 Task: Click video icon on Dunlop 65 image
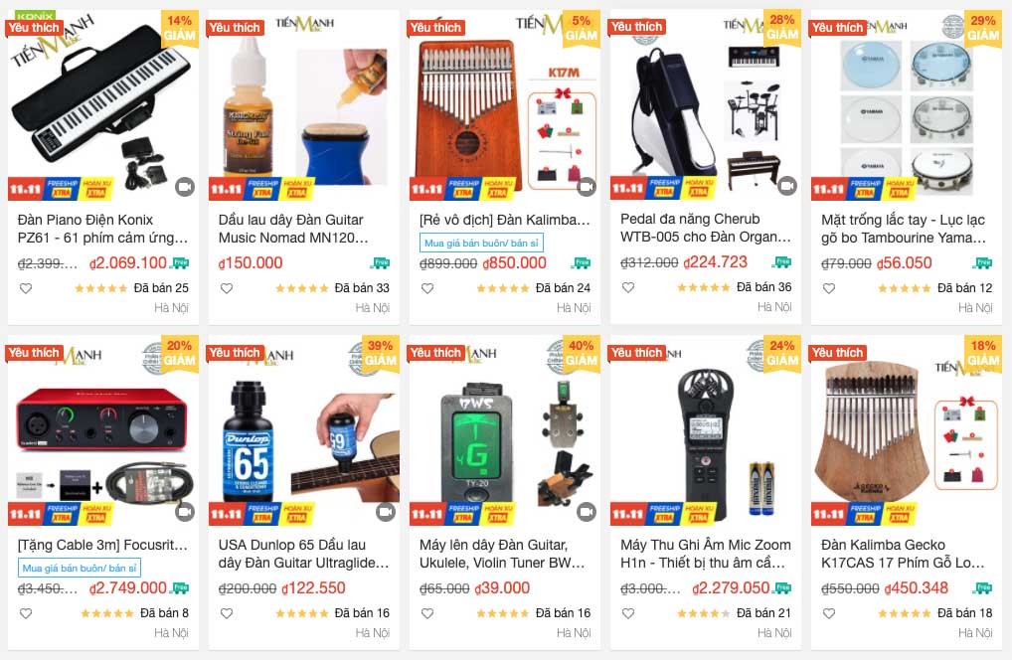pos(386,512)
